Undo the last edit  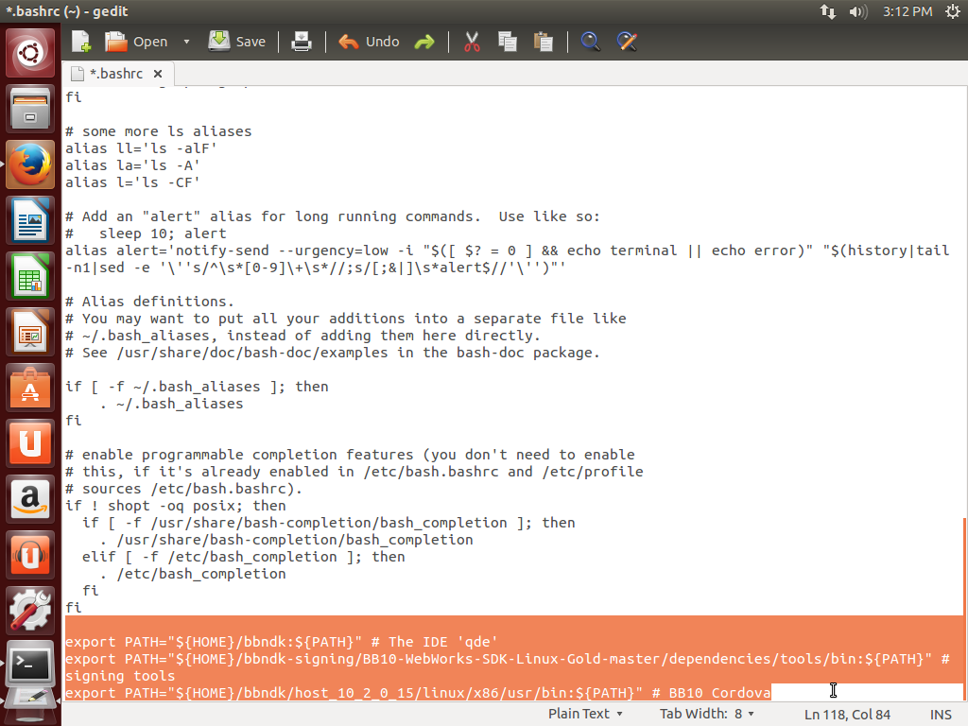tap(370, 42)
